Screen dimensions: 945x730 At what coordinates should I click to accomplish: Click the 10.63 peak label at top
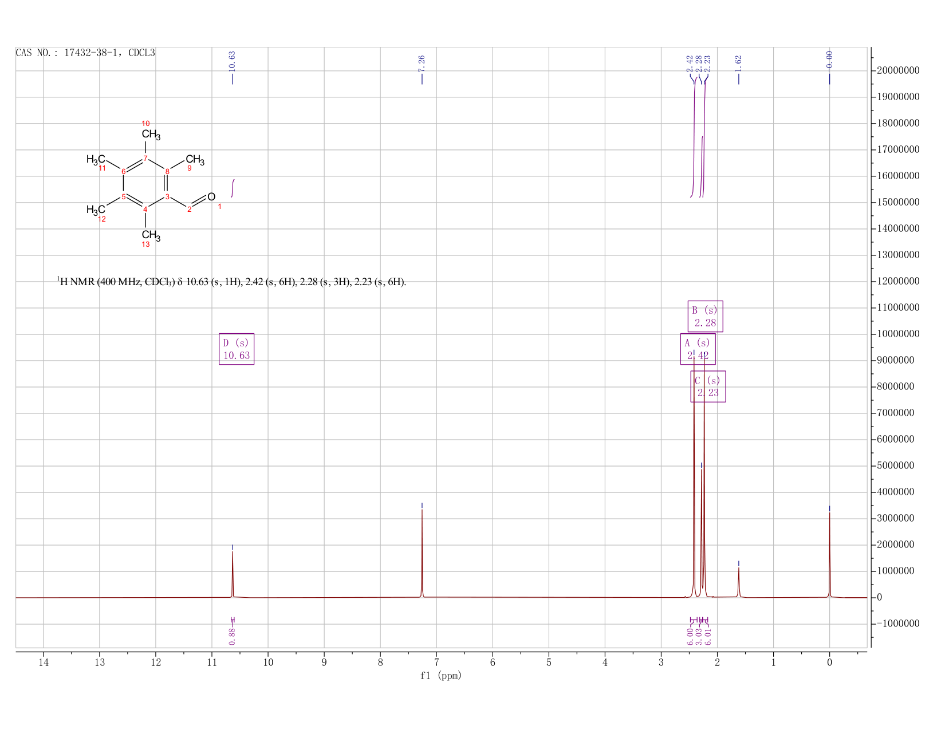click(x=232, y=61)
